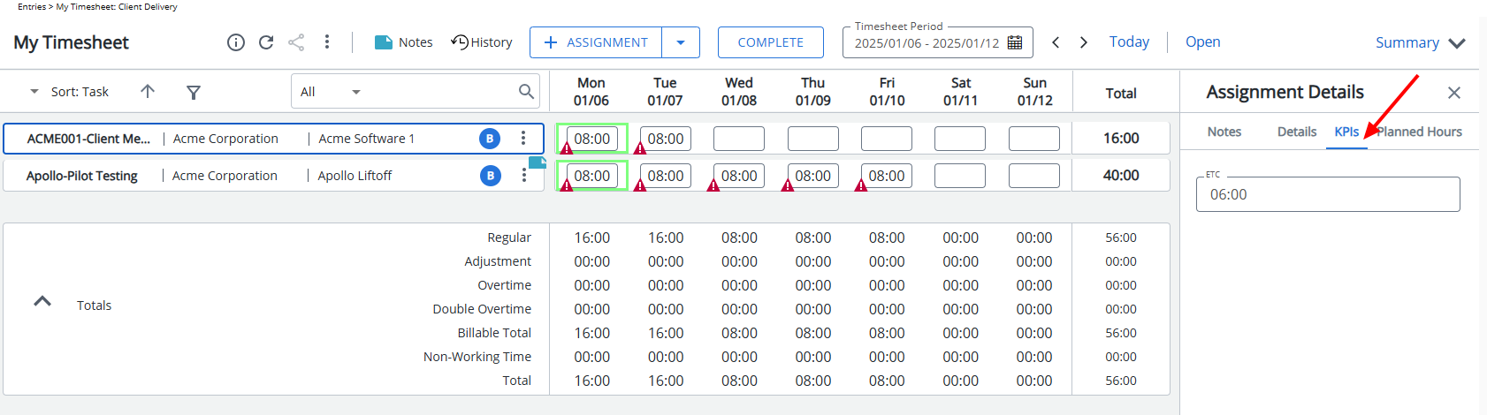The width and height of the screenshot is (1487, 415).
Task: Select the KPIs tab
Action: click(x=1346, y=132)
